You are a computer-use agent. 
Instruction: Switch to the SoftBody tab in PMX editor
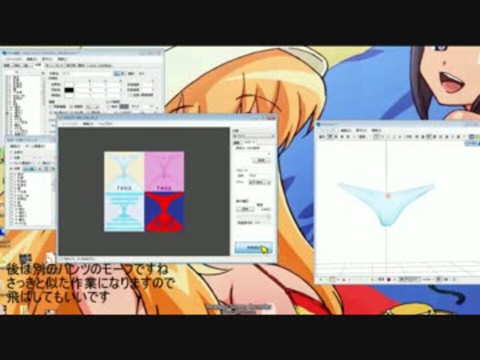[x=105, y=65]
